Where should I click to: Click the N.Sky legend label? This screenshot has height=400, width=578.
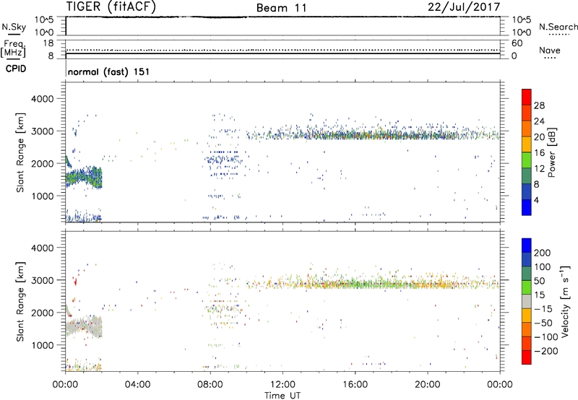click(x=14, y=27)
